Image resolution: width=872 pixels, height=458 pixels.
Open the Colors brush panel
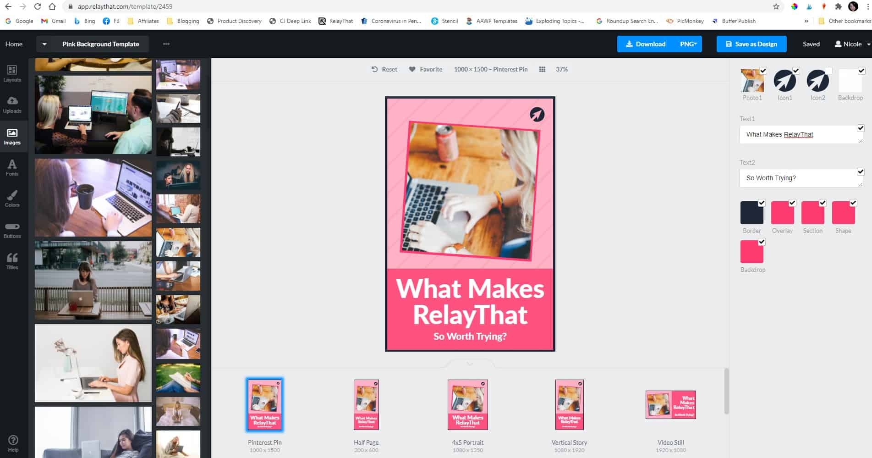12,199
